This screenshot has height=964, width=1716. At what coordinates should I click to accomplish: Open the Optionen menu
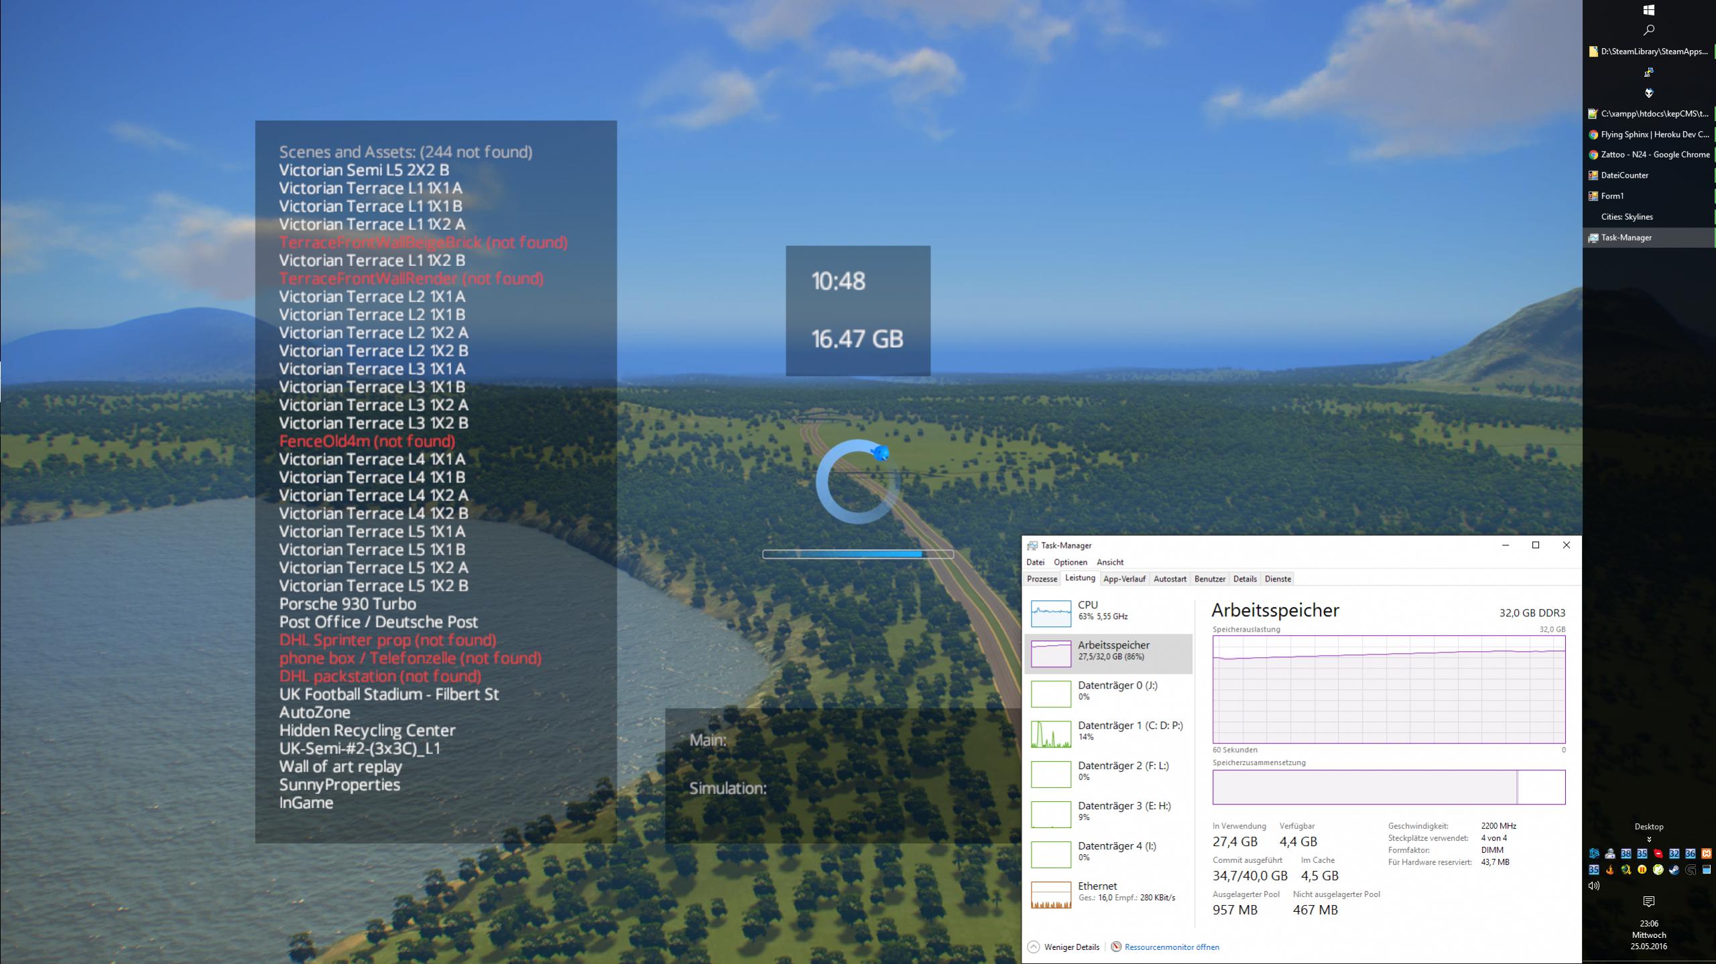1070,562
